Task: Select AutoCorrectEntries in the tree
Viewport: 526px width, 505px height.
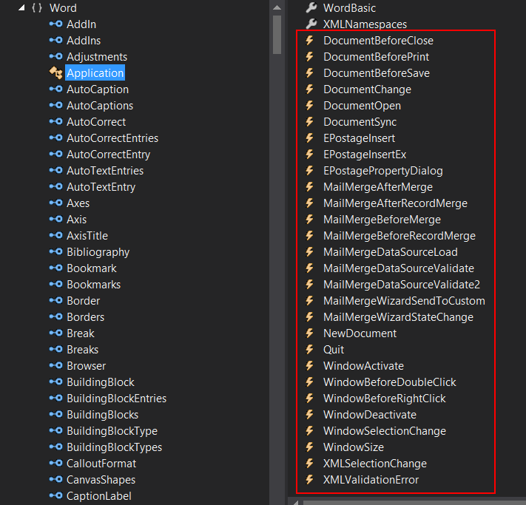Action: point(112,138)
